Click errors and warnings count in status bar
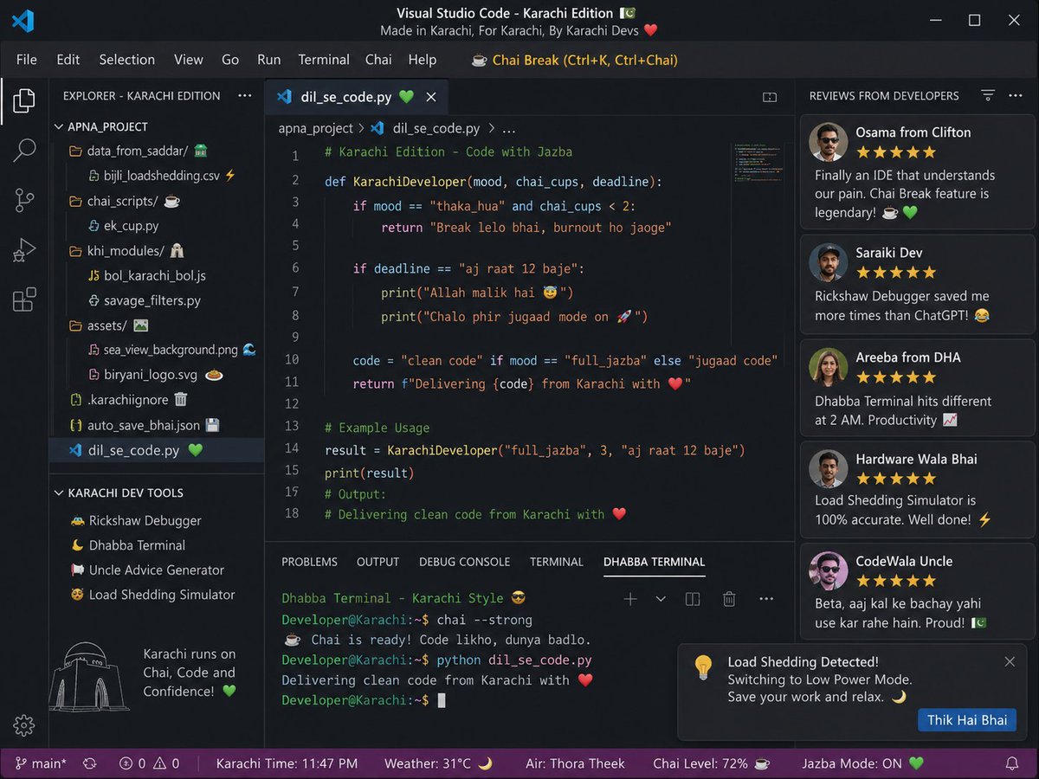 (149, 763)
